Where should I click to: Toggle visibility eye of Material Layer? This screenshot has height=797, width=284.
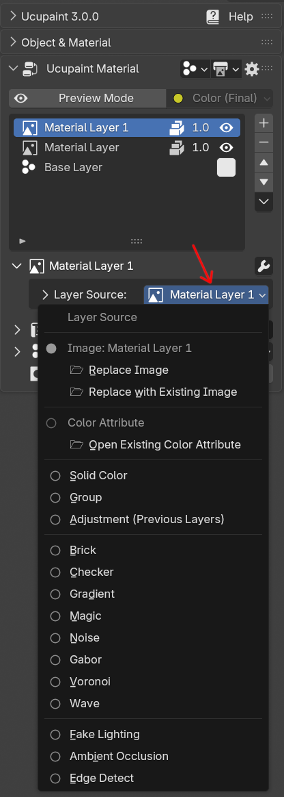227,147
